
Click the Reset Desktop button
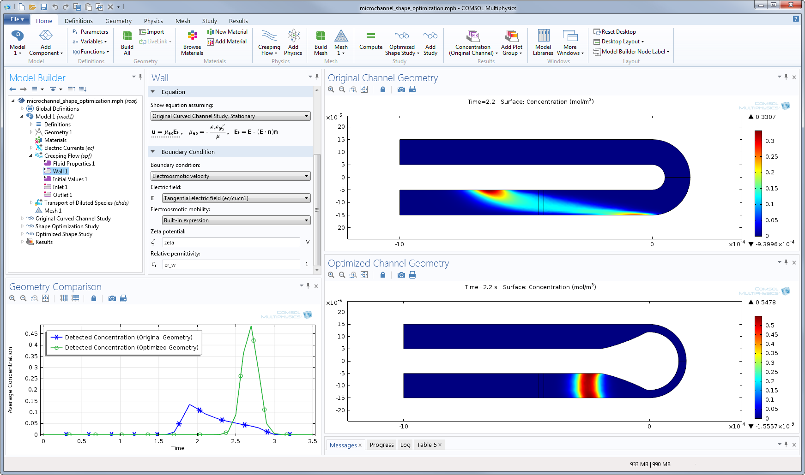(x=615, y=32)
